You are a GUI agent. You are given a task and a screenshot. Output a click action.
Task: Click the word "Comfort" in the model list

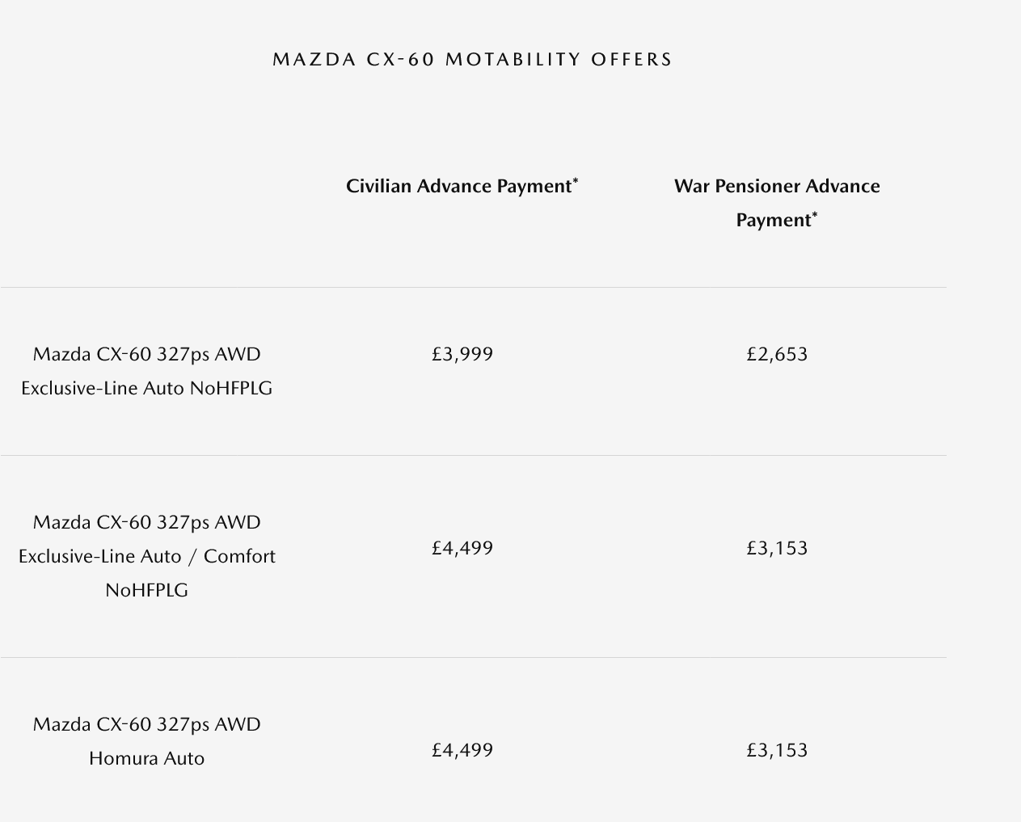[239, 556]
